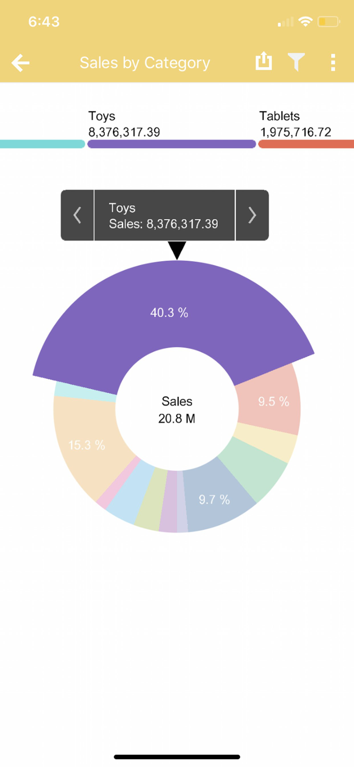Viewport: 354px width, 767px height.
Task: Open the filter icon in the toolbar
Action: coord(297,61)
